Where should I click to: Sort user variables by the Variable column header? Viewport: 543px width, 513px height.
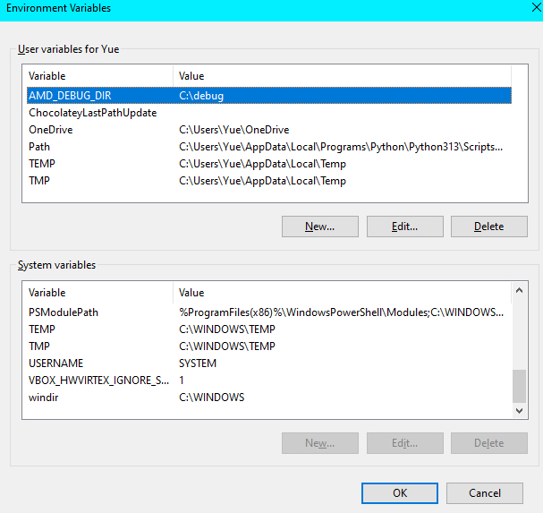(x=98, y=76)
